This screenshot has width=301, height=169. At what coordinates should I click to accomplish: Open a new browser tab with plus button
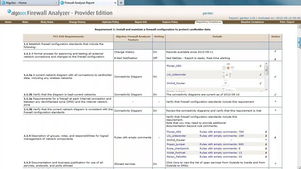click(121, 3)
